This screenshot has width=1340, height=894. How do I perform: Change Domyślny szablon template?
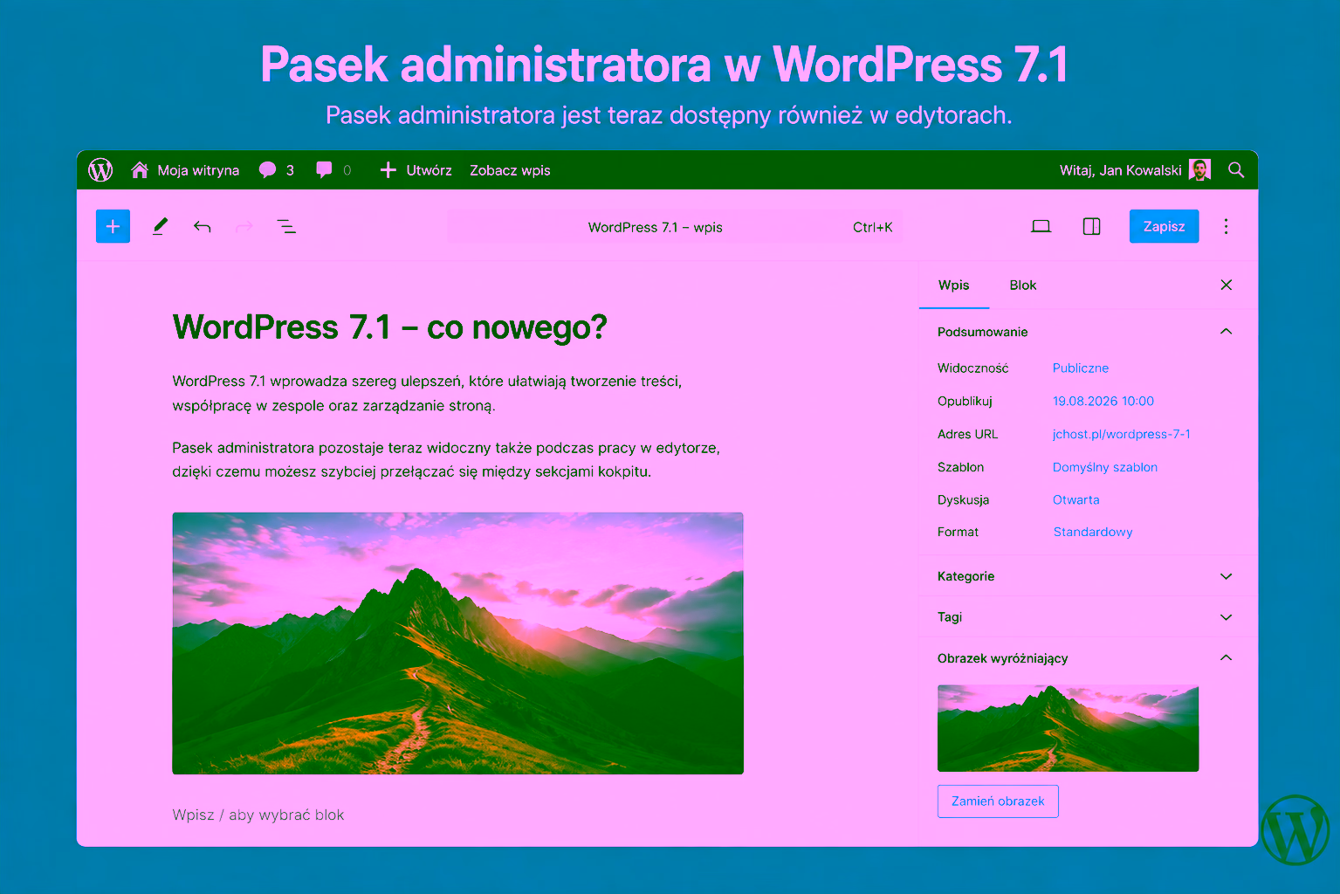[x=1105, y=468]
